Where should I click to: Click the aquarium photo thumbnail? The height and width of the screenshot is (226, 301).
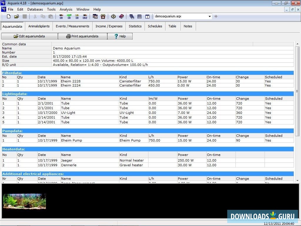click(x=24, y=201)
